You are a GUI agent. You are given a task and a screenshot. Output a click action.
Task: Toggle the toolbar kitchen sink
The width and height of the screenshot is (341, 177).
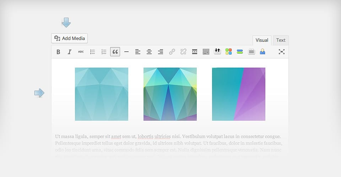206,52
